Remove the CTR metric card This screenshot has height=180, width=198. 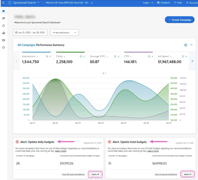tap(152, 56)
